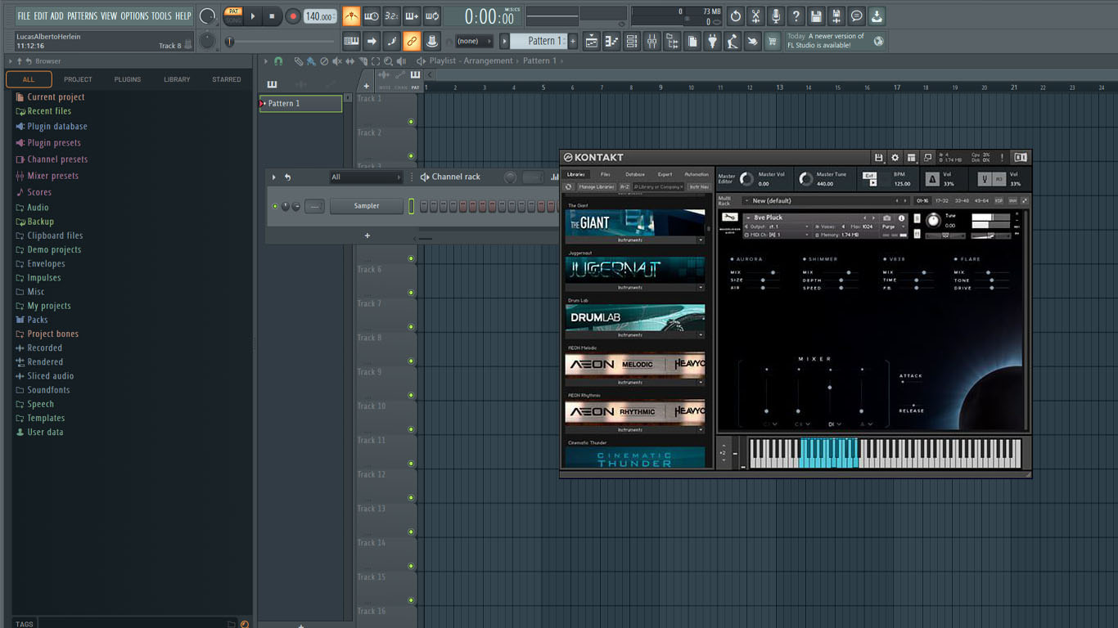Image resolution: width=1118 pixels, height=628 pixels.
Task: Mute Track 1 via its green light
Action: pos(411,122)
